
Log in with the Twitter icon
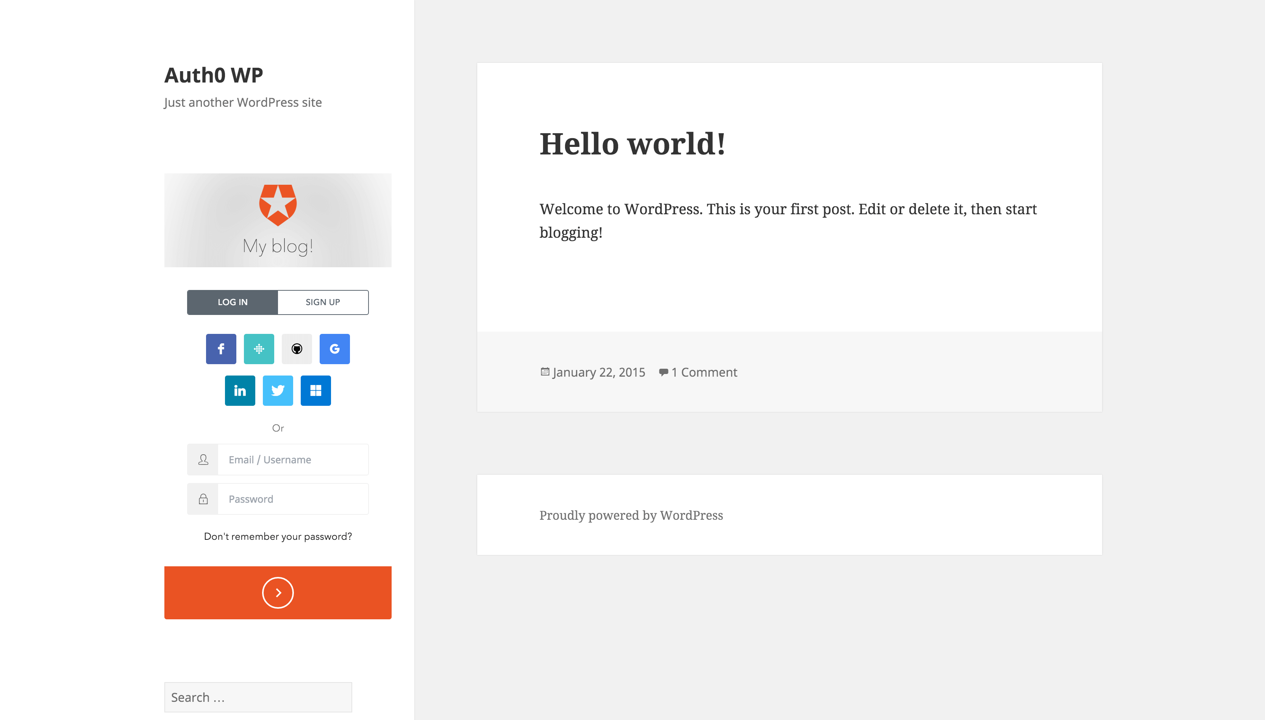(x=278, y=391)
